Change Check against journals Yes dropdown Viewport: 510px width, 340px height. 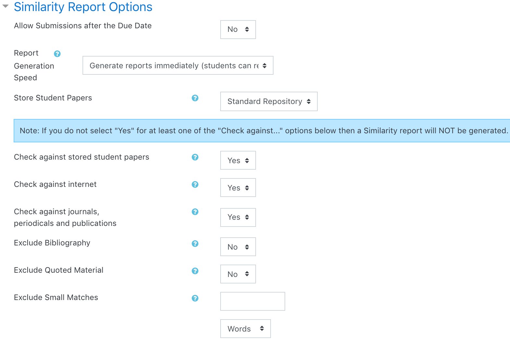[238, 217]
